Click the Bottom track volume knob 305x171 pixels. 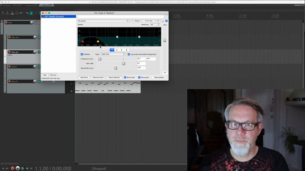tap(35, 66)
